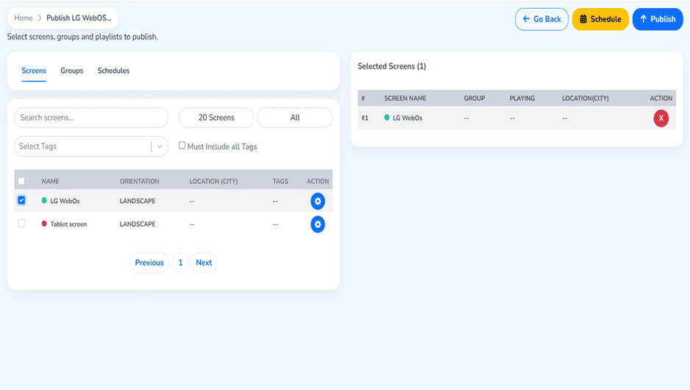
Task: Expand the Select Tags dropdown arrow
Action: (x=160, y=146)
